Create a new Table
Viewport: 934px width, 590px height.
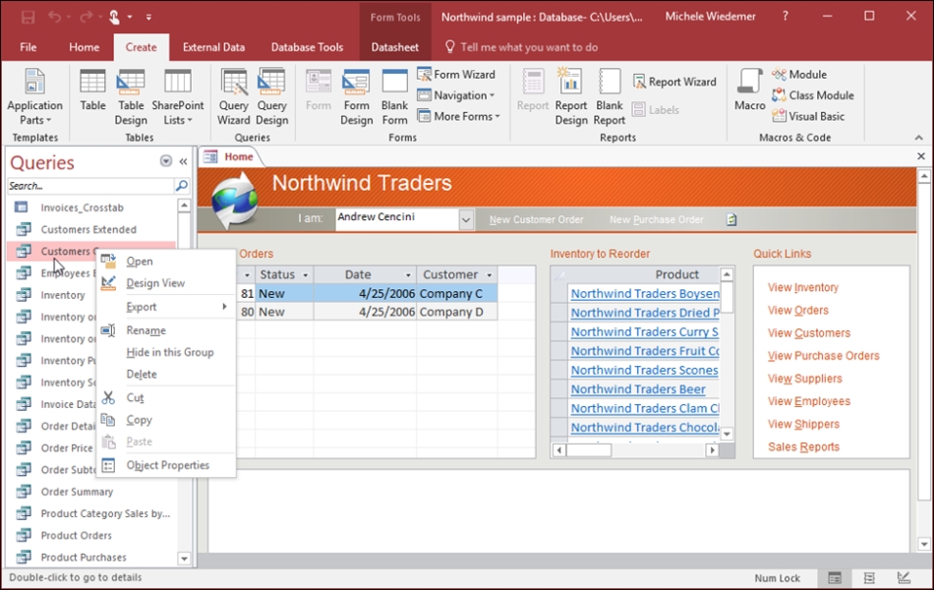[92, 90]
